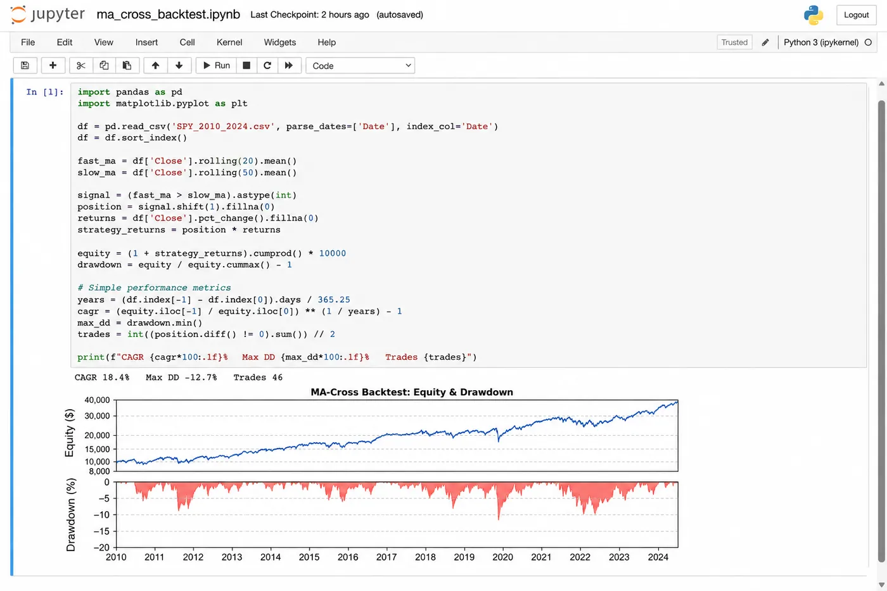887x591 pixels.
Task: Click the equity cumprod code line
Action: point(212,253)
